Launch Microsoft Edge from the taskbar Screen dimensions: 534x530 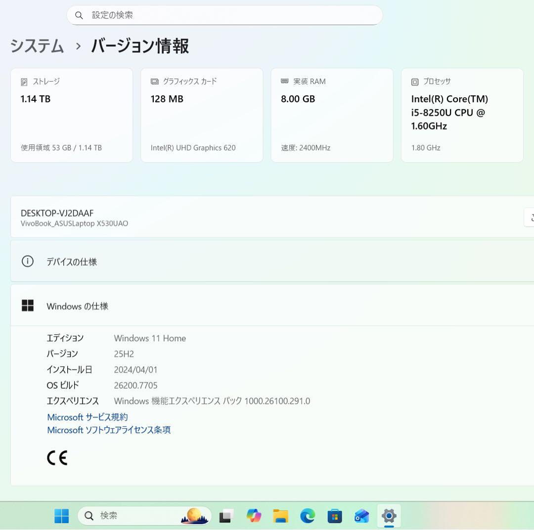[x=308, y=515]
